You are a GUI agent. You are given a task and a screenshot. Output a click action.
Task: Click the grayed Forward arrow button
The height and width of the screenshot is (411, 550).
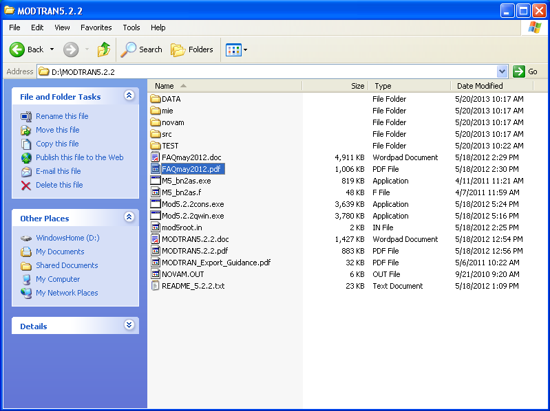[x=71, y=49]
